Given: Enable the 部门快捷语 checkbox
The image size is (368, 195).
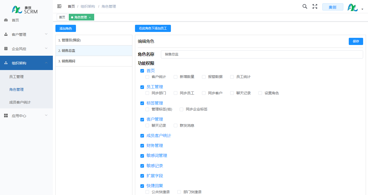Looking at the screenshot, I should [x=179, y=192].
